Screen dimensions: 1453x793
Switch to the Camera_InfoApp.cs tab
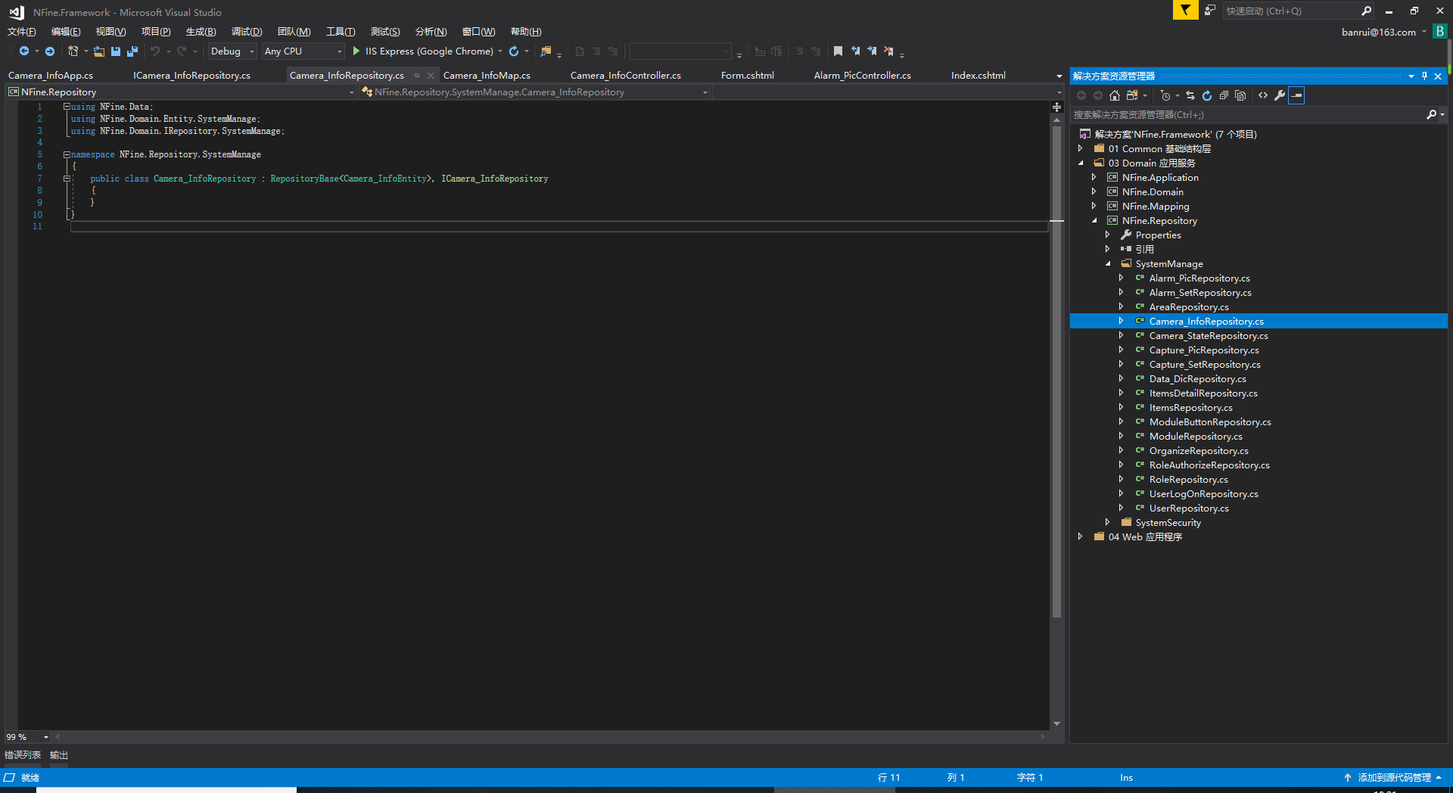[51, 76]
